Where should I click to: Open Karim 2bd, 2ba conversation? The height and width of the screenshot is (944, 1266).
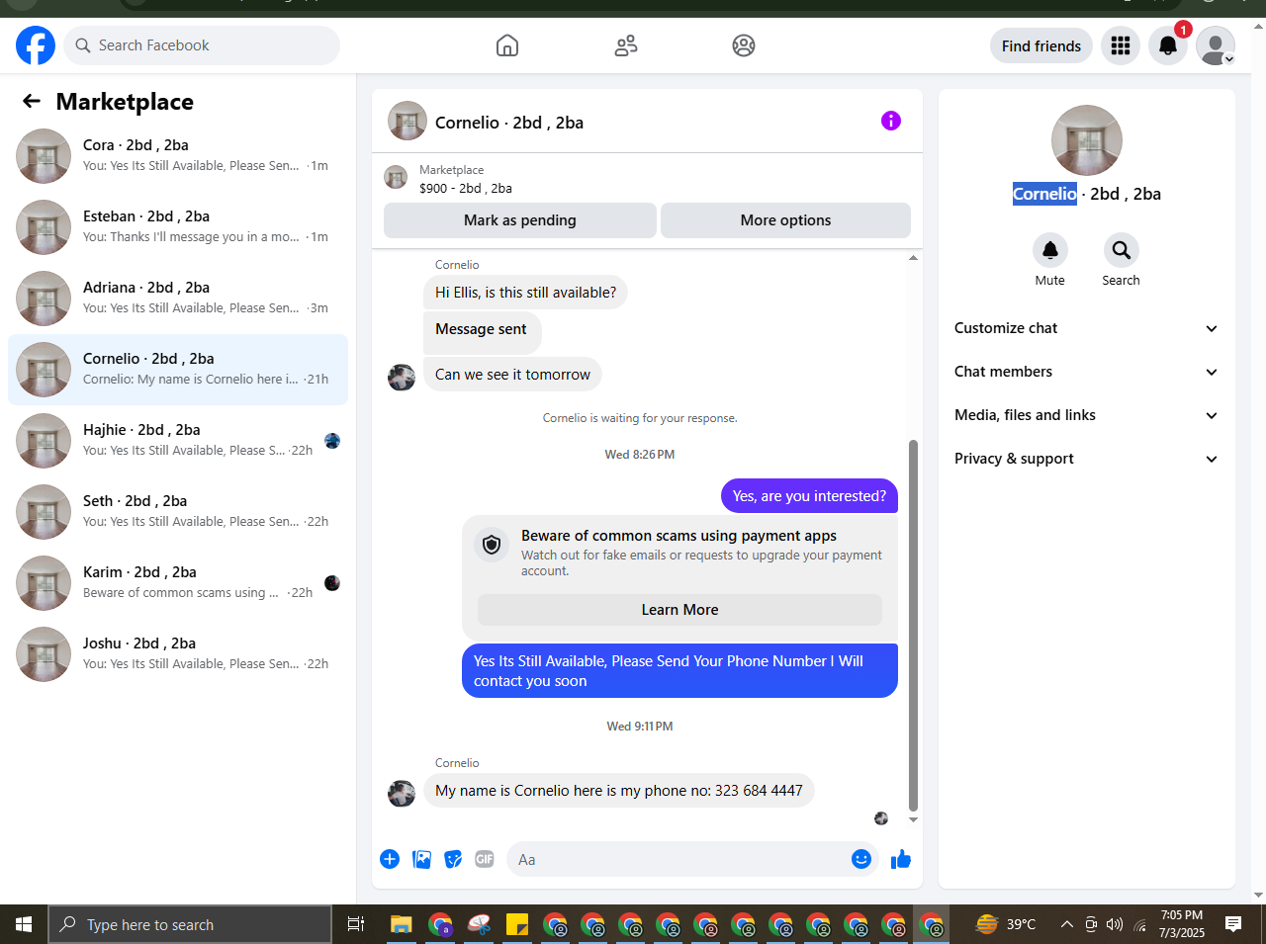[178, 583]
